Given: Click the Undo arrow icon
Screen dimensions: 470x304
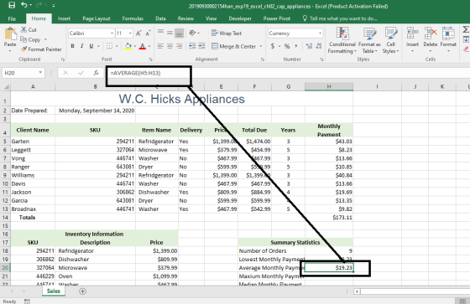Looking at the screenshot, I should [x=24, y=5].
